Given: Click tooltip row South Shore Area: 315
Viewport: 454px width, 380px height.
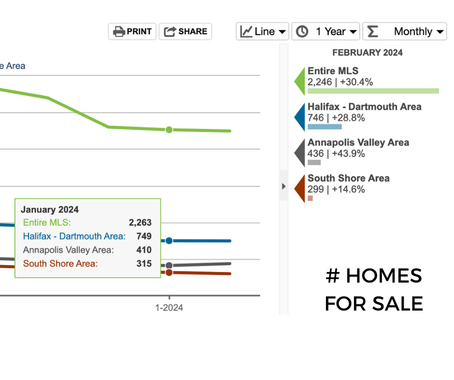Looking at the screenshot, I should pos(87,263).
